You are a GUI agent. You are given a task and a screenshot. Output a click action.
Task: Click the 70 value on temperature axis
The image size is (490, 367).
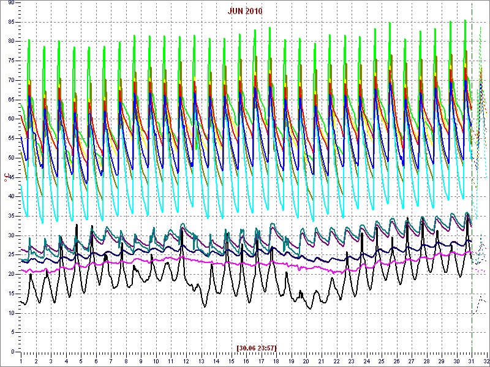11,80
